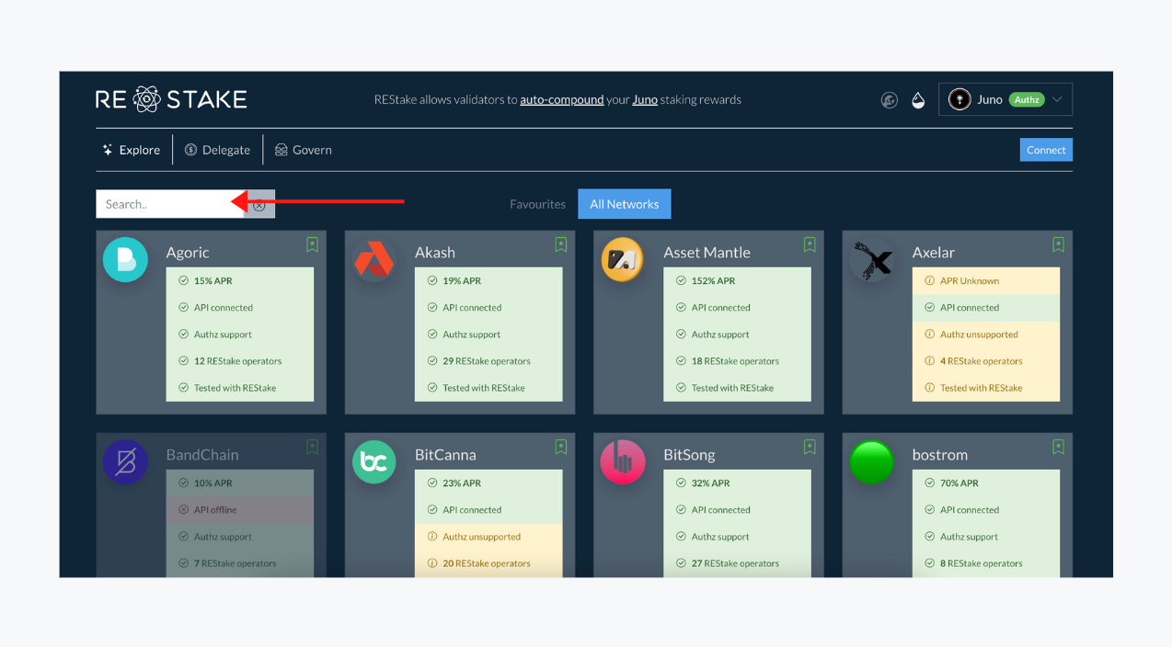
Task: Click the Connect wallet button
Action: click(1046, 150)
